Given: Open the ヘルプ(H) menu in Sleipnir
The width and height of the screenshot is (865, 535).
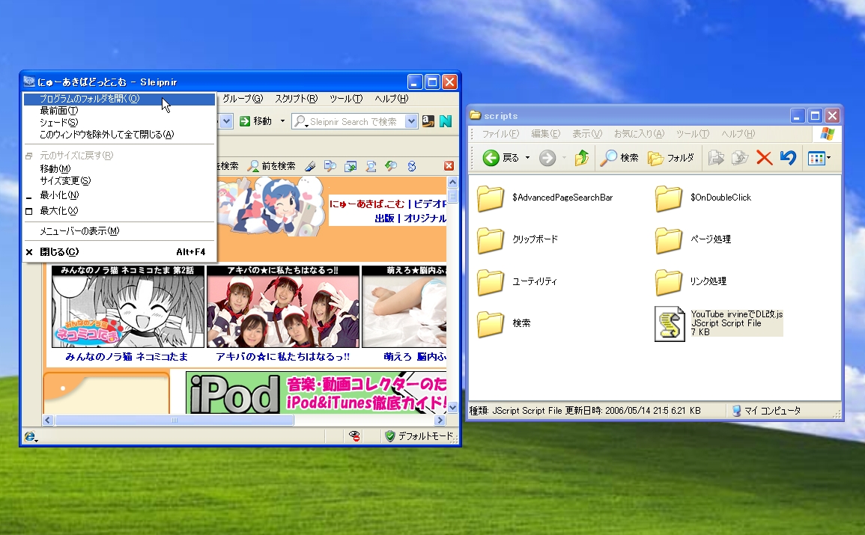Looking at the screenshot, I should [391, 99].
